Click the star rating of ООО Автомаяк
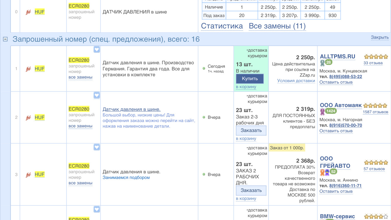 375,106
